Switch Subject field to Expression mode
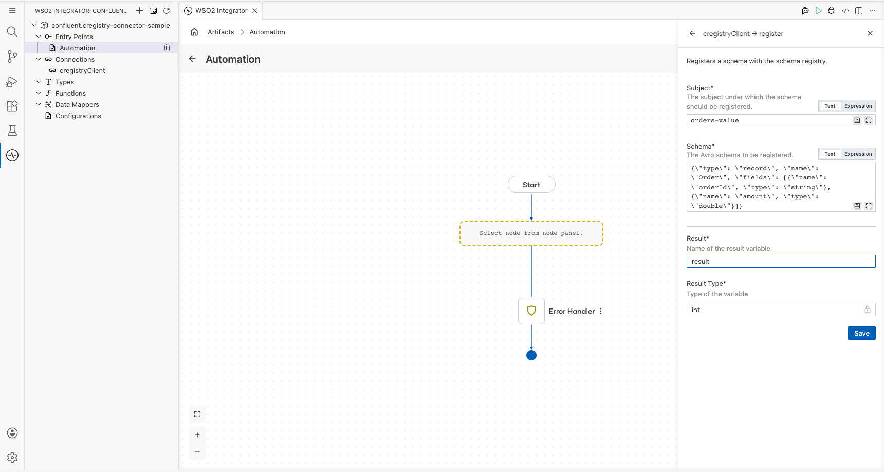The image size is (884, 472). click(858, 106)
